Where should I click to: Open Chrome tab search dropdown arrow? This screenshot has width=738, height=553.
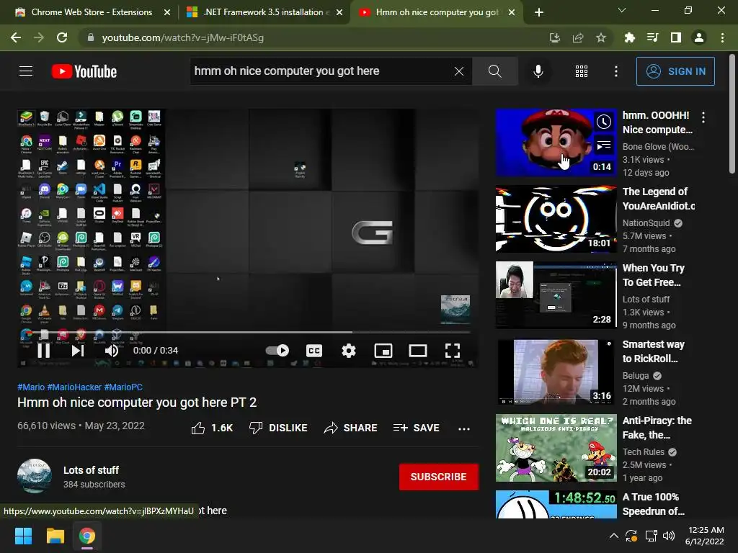tap(622, 10)
